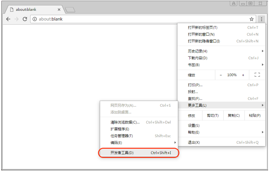The width and height of the screenshot is (269, 171).
Task: Select the about:blank tab
Action: point(34,9)
